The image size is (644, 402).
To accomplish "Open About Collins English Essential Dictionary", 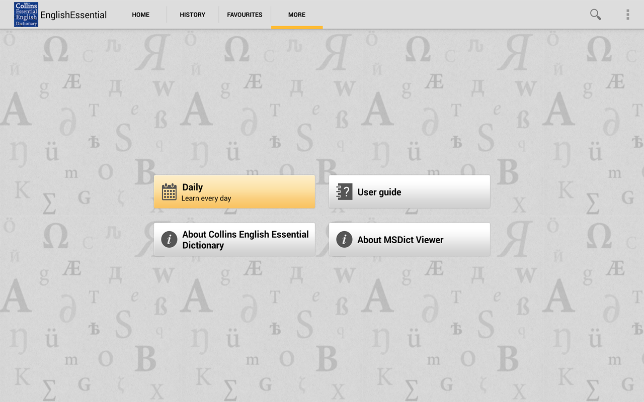I will (234, 239).
